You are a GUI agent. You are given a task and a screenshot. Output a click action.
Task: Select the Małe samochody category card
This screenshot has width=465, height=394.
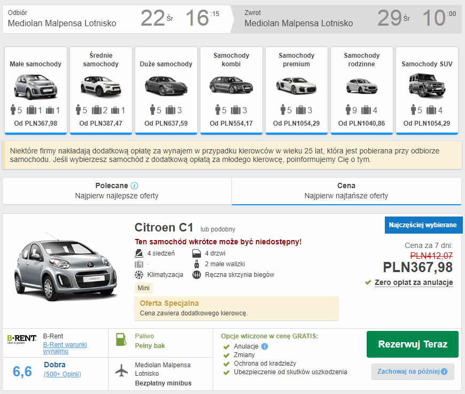[x=36, y=90]
